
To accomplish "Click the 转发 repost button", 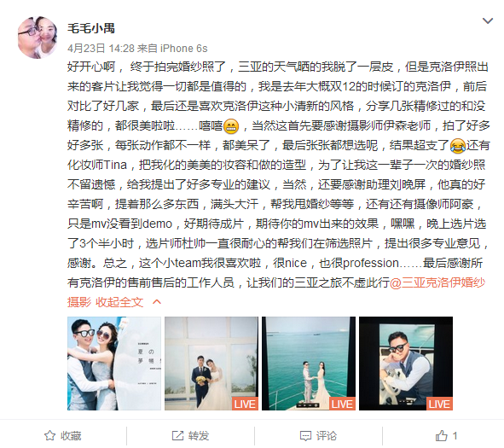I will 190,436.
